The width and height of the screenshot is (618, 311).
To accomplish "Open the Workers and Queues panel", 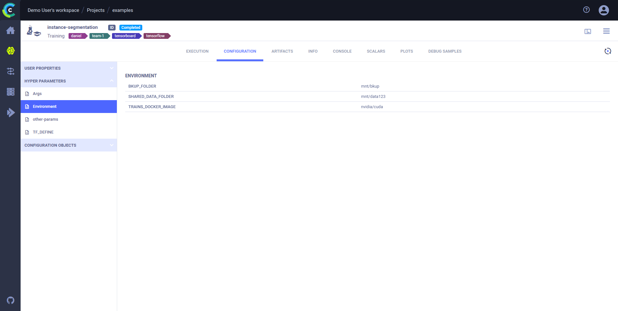I will pos(10,91).
